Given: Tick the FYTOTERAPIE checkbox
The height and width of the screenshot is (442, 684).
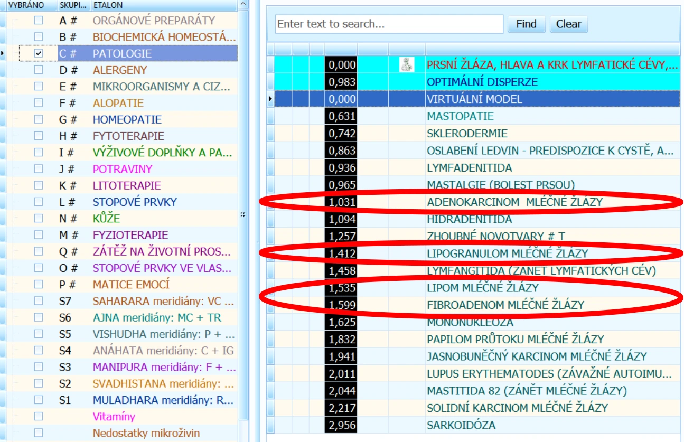Looking at the screenshot, I should [x=38, y=136].
